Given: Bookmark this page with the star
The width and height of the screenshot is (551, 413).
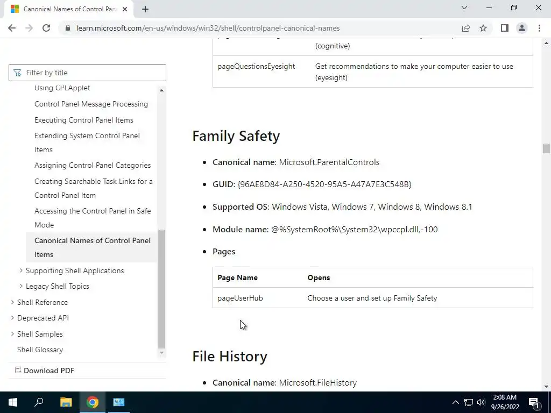Looking at the screenshot, I should click(483, 28).
